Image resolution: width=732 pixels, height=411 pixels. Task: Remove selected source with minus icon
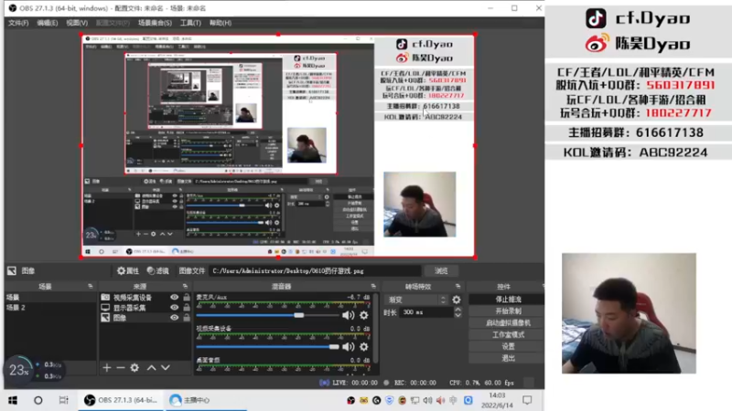121,368
